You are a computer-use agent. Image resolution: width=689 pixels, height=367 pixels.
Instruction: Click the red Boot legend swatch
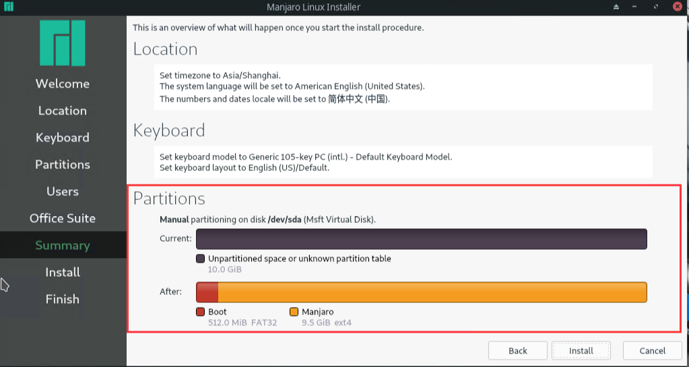[200, 312]
